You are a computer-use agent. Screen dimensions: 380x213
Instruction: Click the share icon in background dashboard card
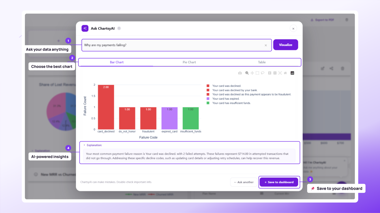coord(332,68)
